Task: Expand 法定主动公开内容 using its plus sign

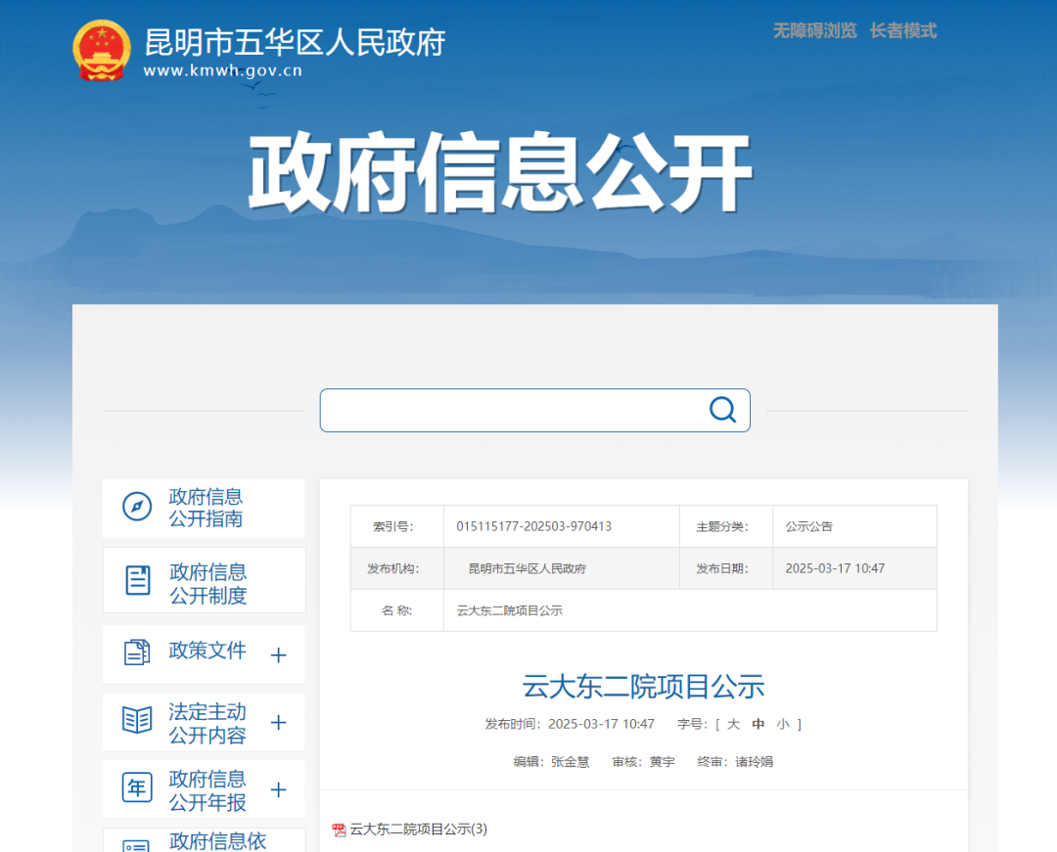Action: point(278,723)
